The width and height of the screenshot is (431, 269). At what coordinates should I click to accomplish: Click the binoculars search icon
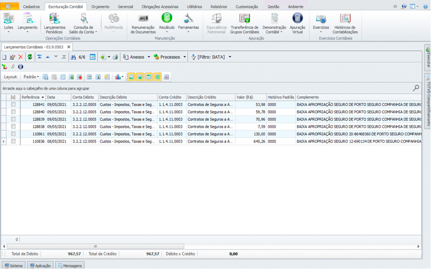(x=73, y=57)
